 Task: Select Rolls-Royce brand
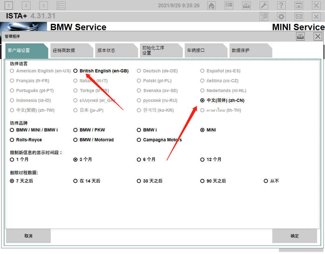(26, 140)
